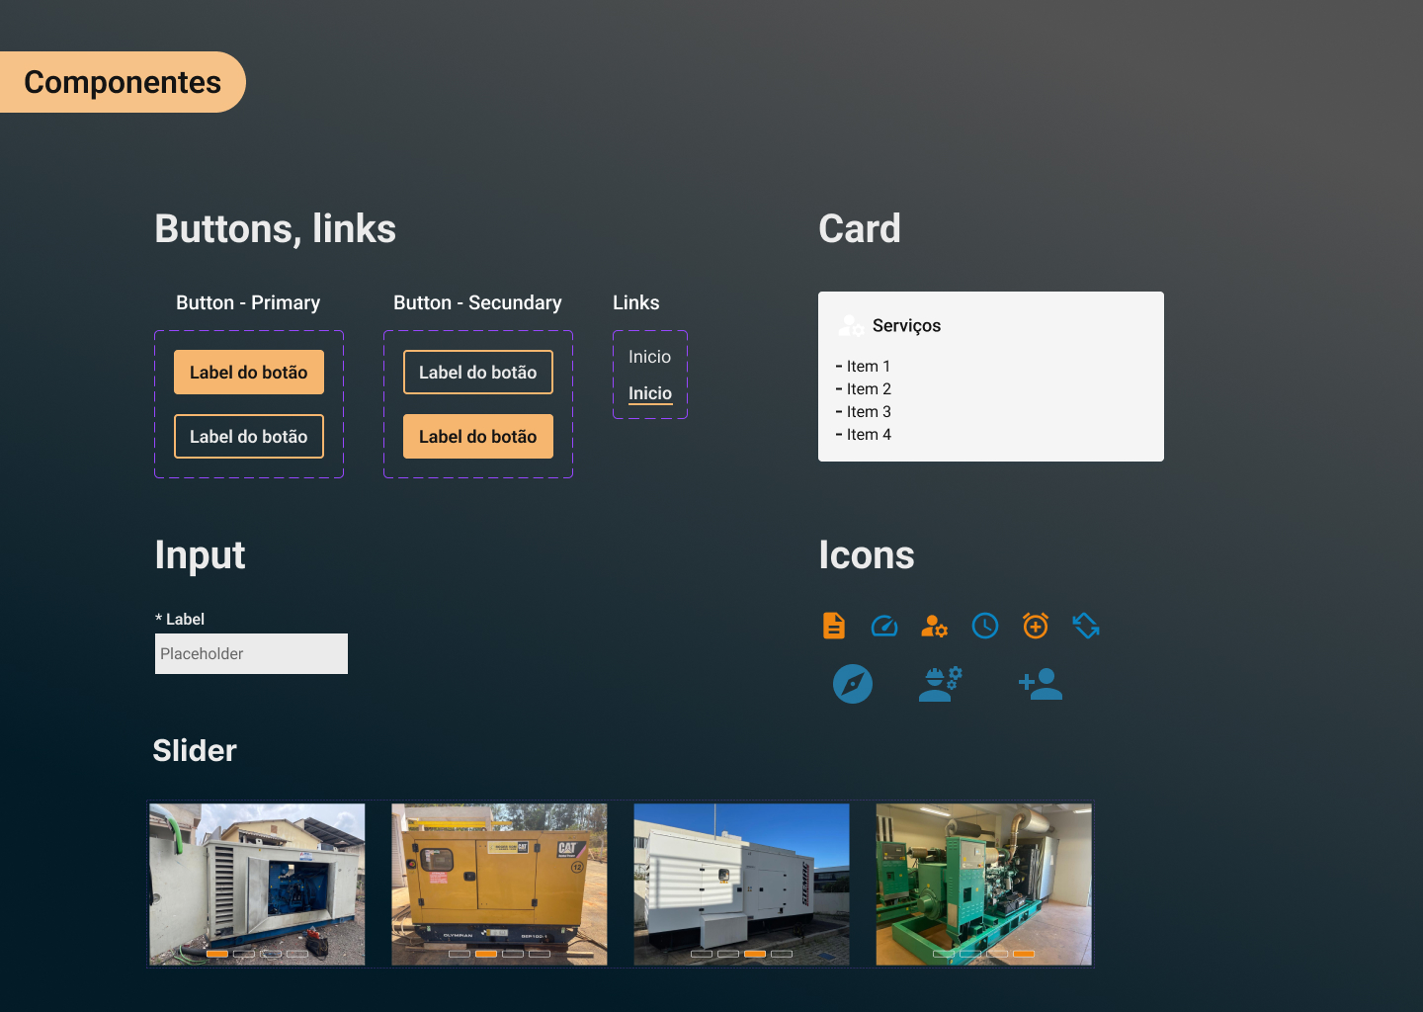
Task: Click the Links caption
Action: [635, 302]
